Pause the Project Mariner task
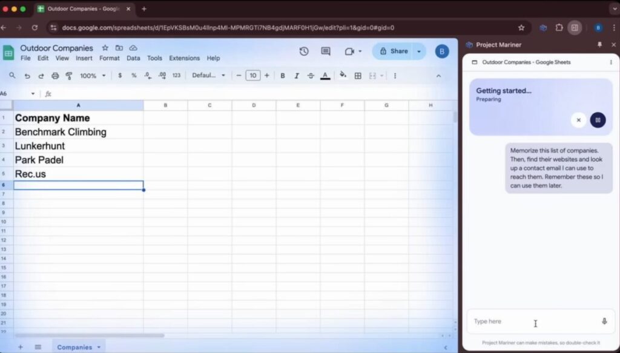The height and width of the screenshot is (353, 620). 598,120
